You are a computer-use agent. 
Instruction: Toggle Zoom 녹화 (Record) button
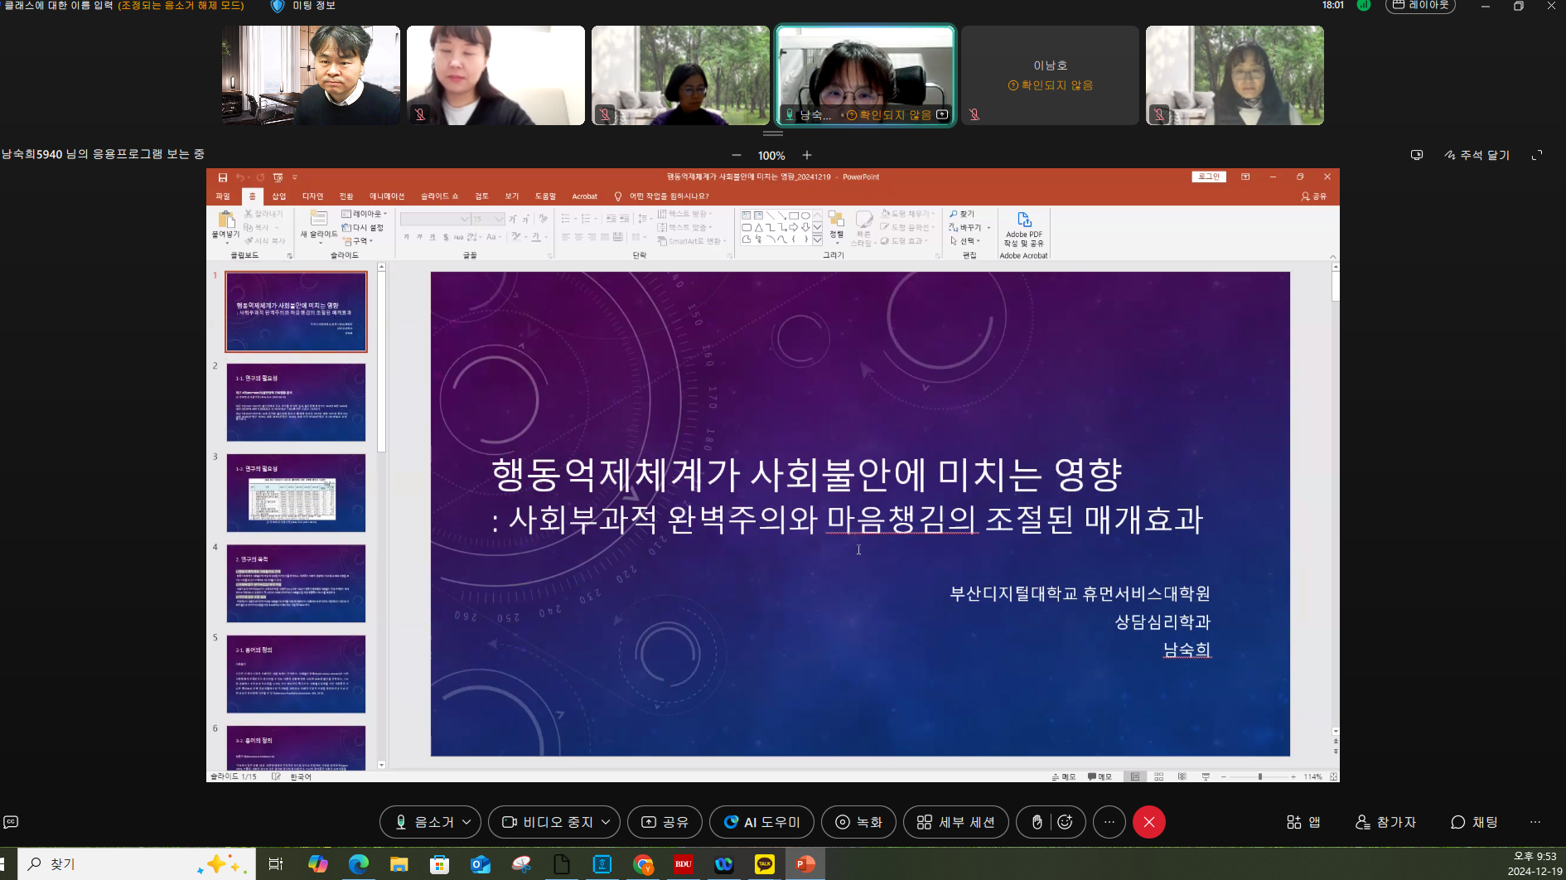coord(858,822)
